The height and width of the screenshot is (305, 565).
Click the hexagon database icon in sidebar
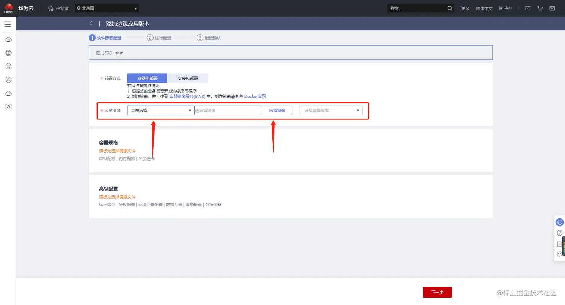click(x=8, y=66)
